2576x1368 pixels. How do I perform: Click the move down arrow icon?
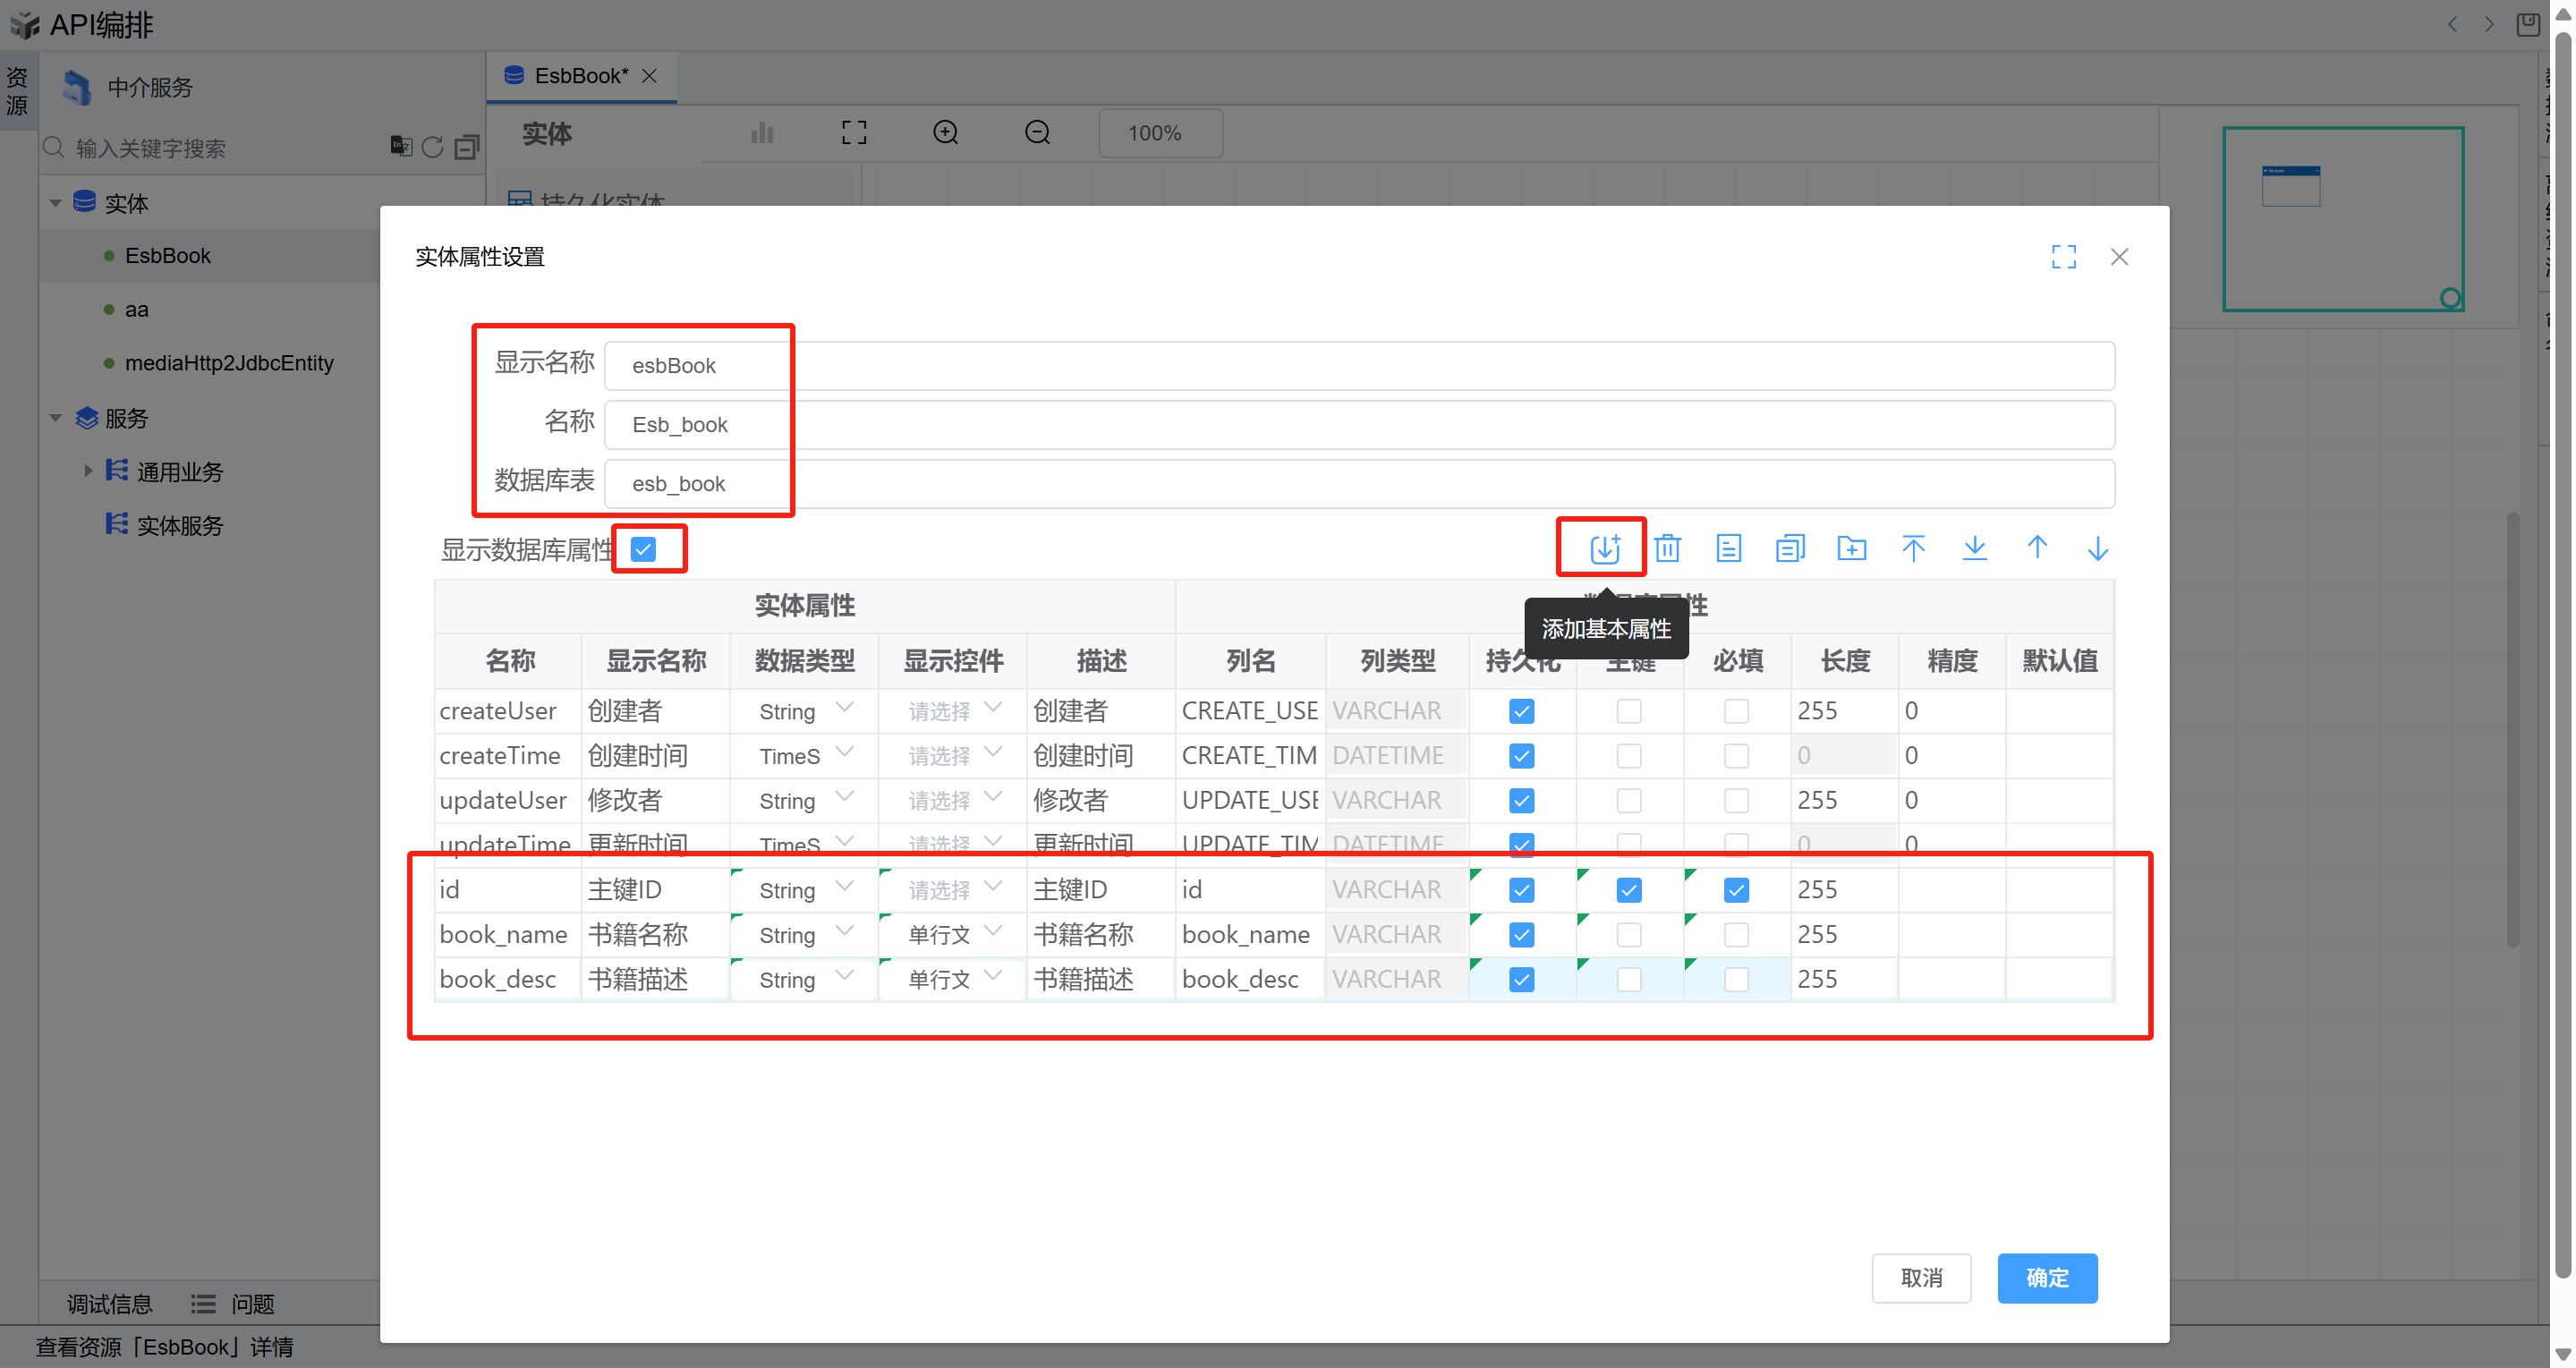tap(2097, 548)
